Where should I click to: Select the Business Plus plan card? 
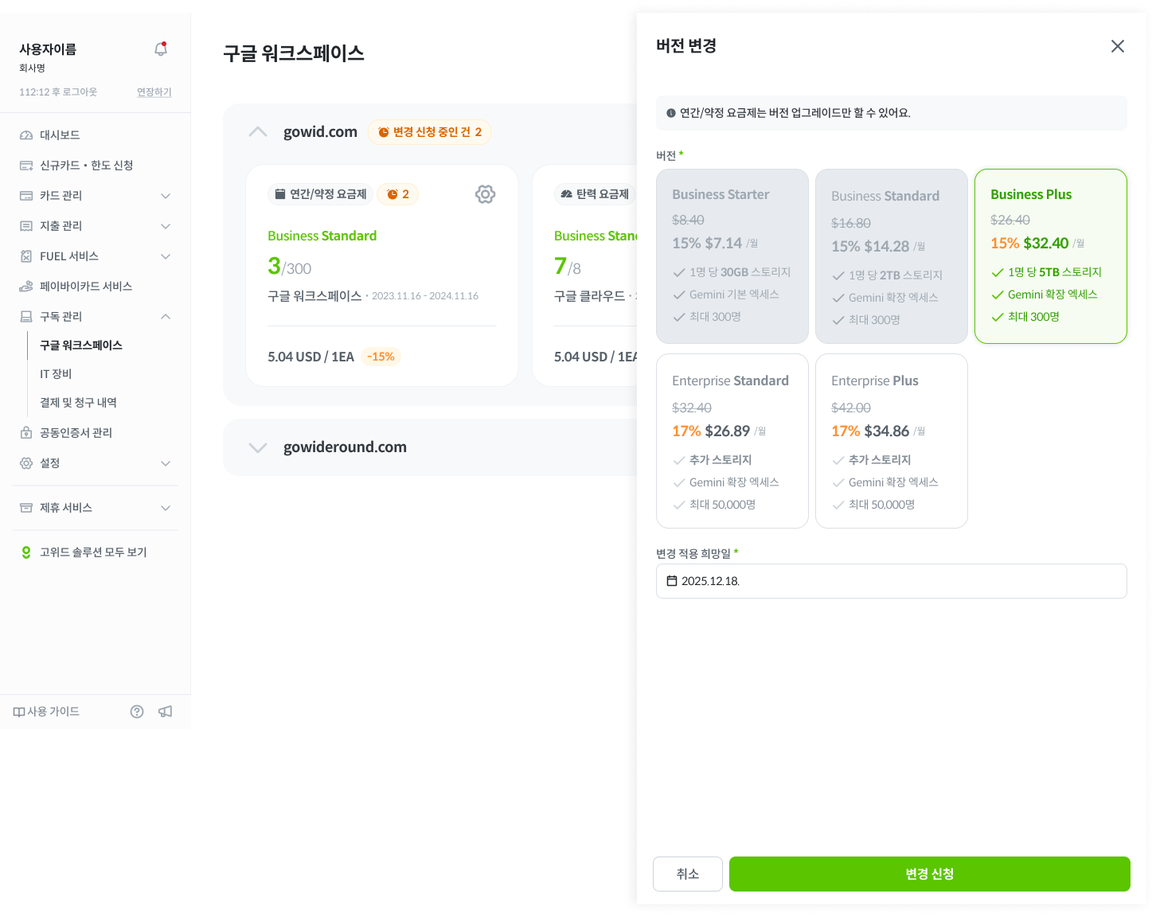click(x=1051, y=256)
